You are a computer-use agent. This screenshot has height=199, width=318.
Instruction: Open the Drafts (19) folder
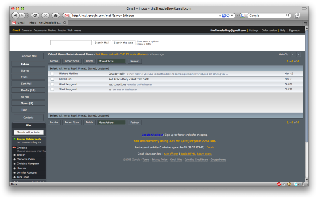(x=28, y=90)
